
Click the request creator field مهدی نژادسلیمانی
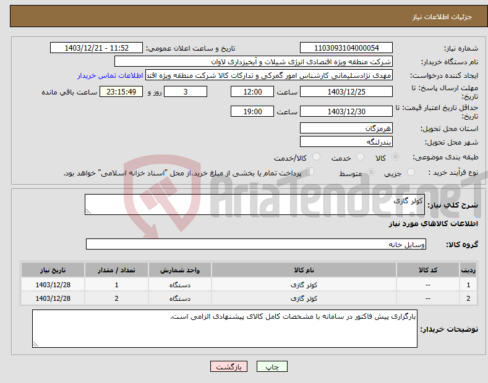(269, 75)
